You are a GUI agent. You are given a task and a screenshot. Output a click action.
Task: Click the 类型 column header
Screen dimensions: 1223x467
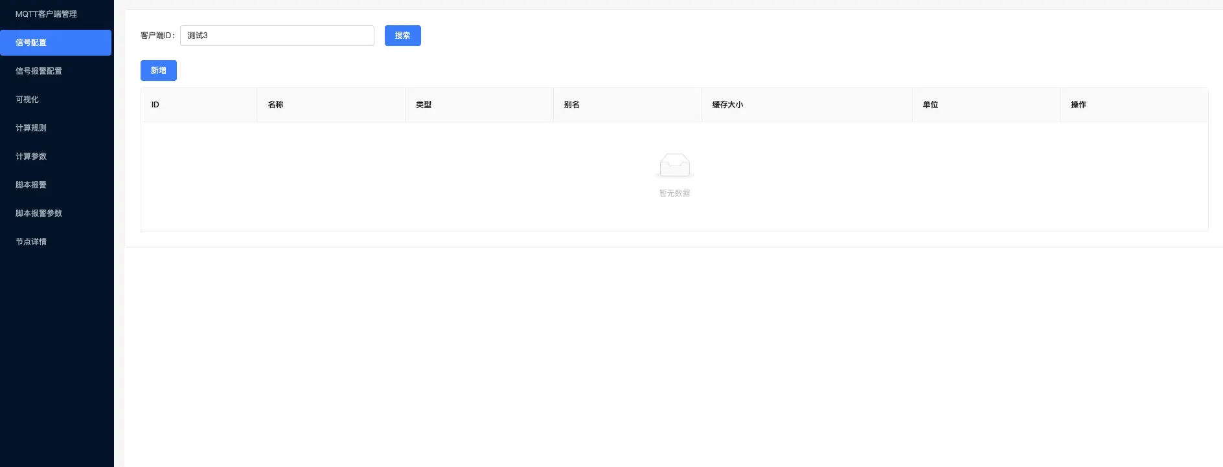479,105
